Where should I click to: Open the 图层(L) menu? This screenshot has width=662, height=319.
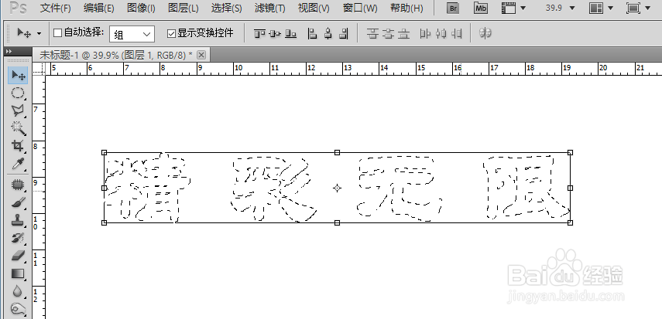pos(184,8)
